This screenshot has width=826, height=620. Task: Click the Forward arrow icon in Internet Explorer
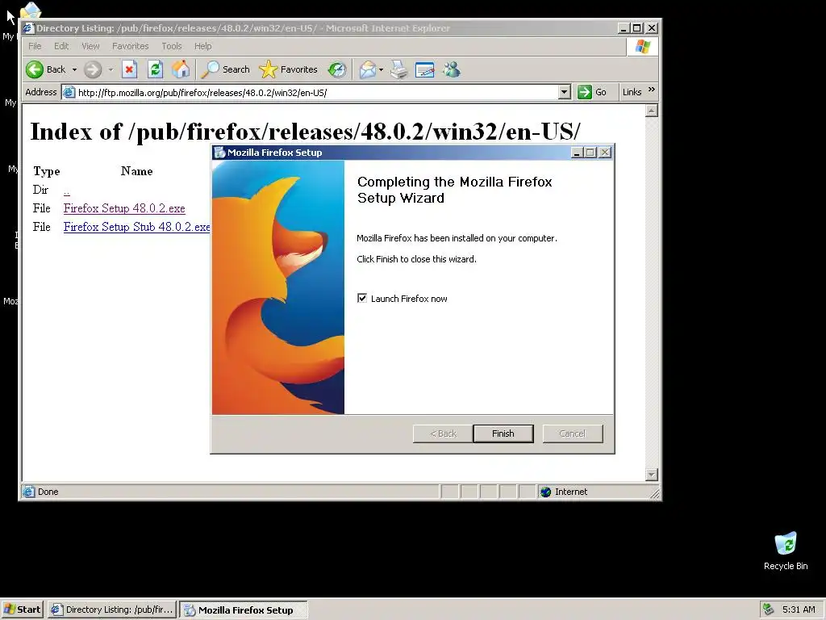click(x=93, y=69)
